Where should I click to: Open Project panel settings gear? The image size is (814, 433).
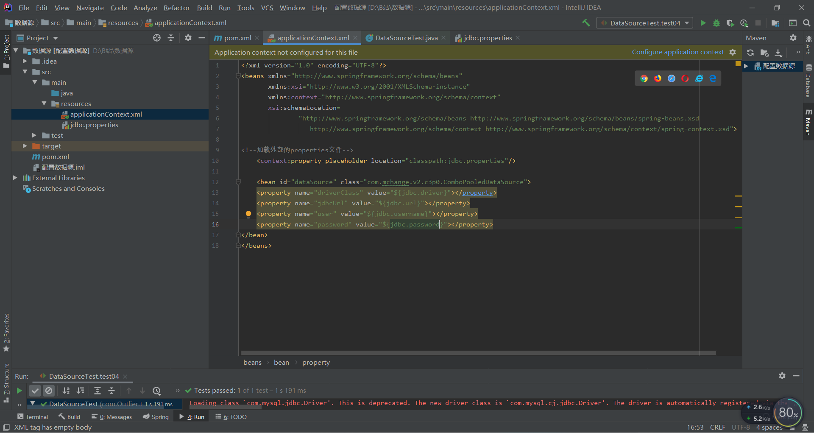tap(188, 38)
